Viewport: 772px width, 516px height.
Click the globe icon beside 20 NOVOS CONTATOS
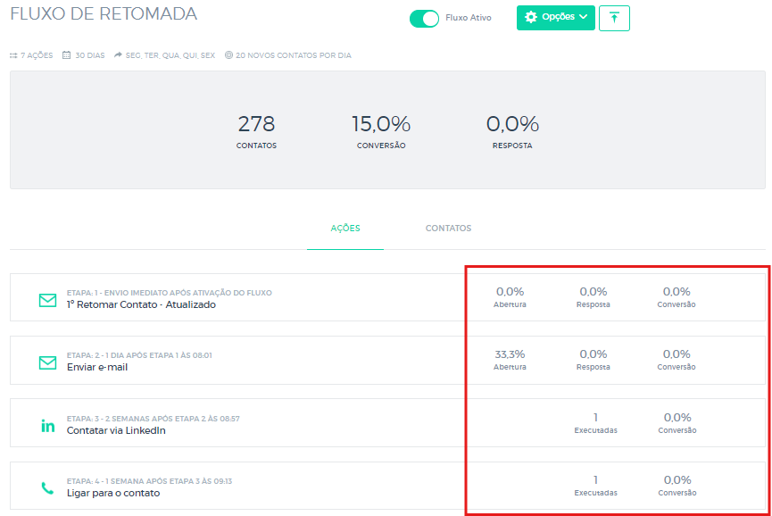231,54
